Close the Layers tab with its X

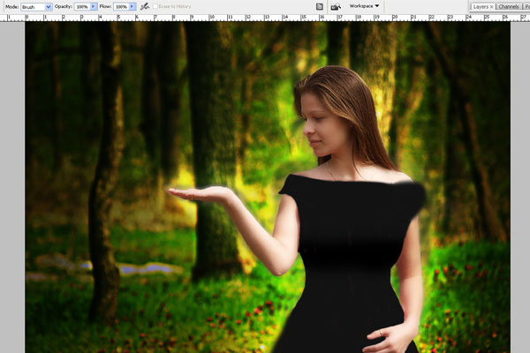(491, 6)
